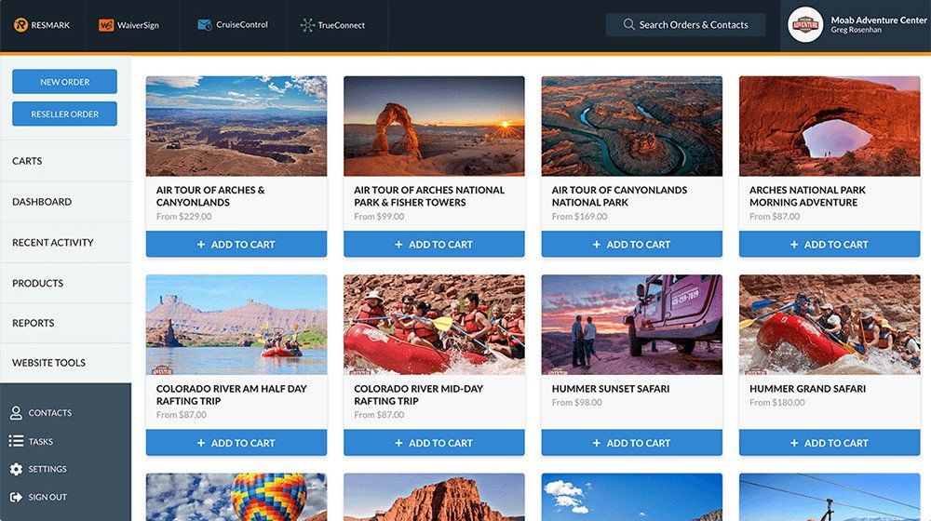931x521 pixels.
Task: Open the Carts section
Action: click(x=65, y=161)
